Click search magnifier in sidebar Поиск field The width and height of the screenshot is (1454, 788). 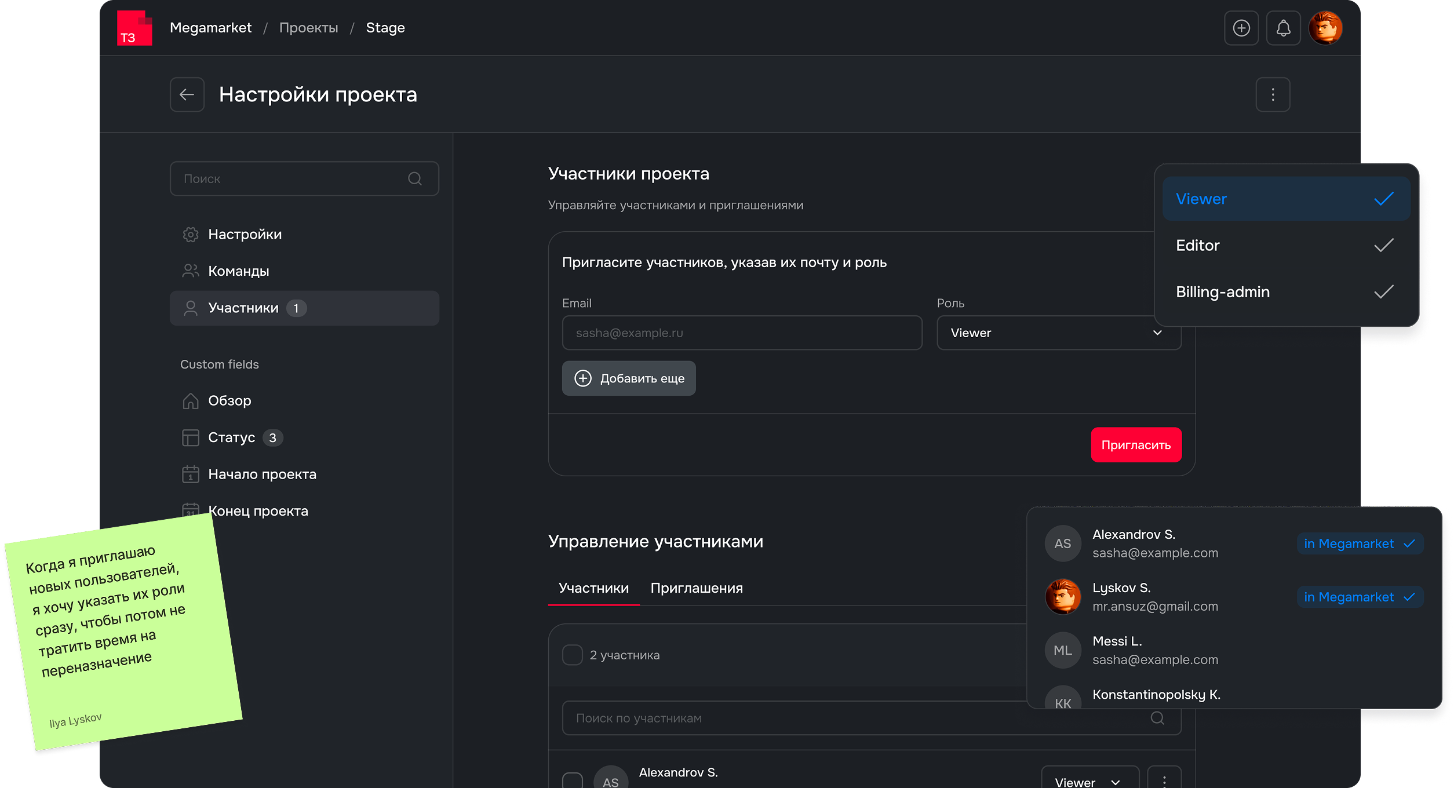414,179
